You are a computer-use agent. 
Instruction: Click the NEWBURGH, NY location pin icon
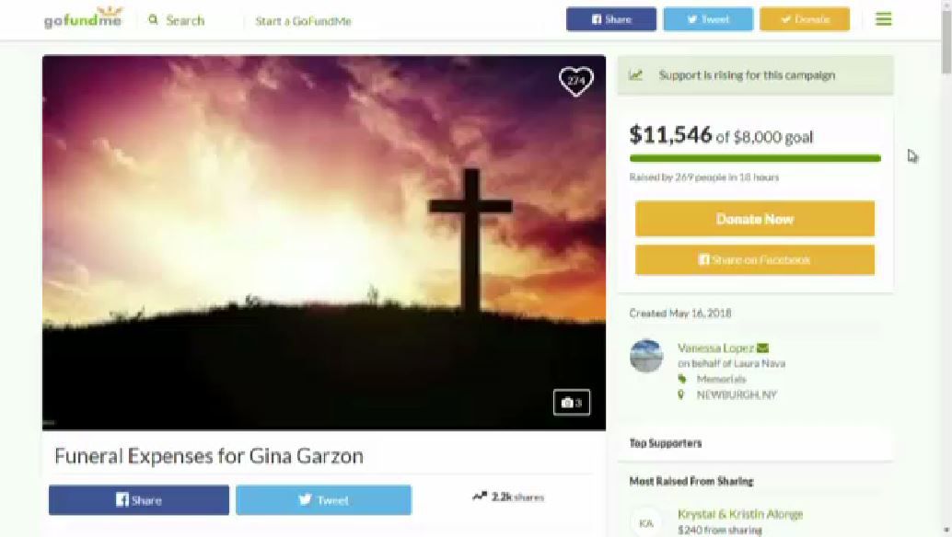[x=681, y=394]
